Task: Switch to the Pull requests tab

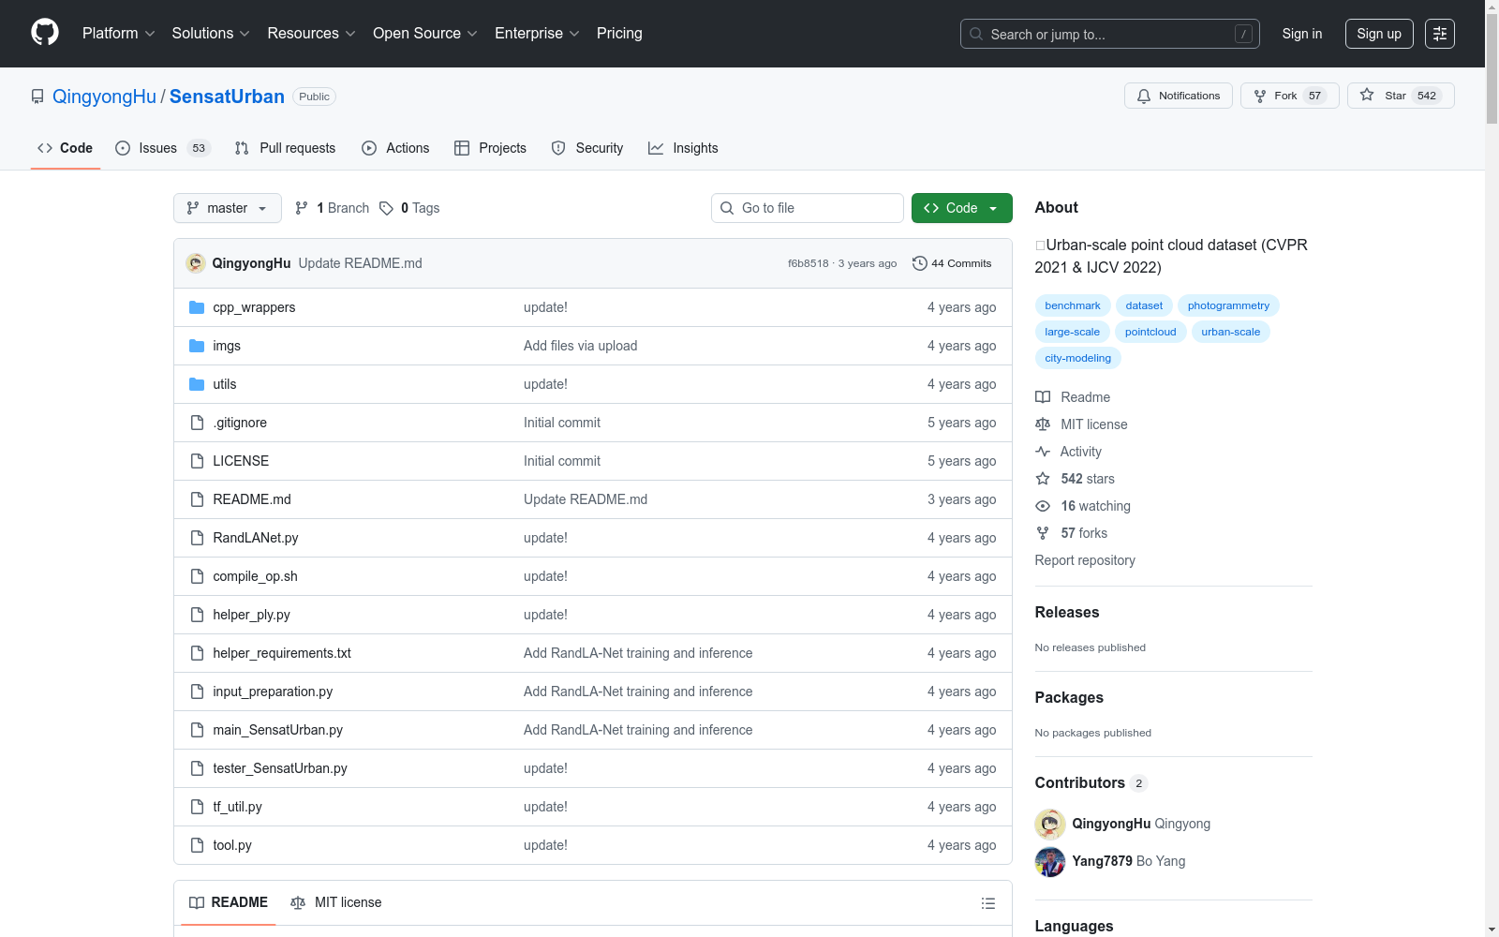Action: (x=285, y=148)
